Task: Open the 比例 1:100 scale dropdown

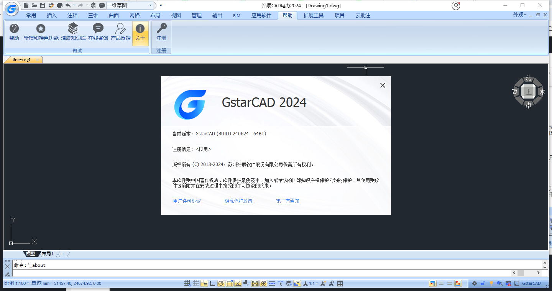Action: pyautogui.click(x=17, y=283)
